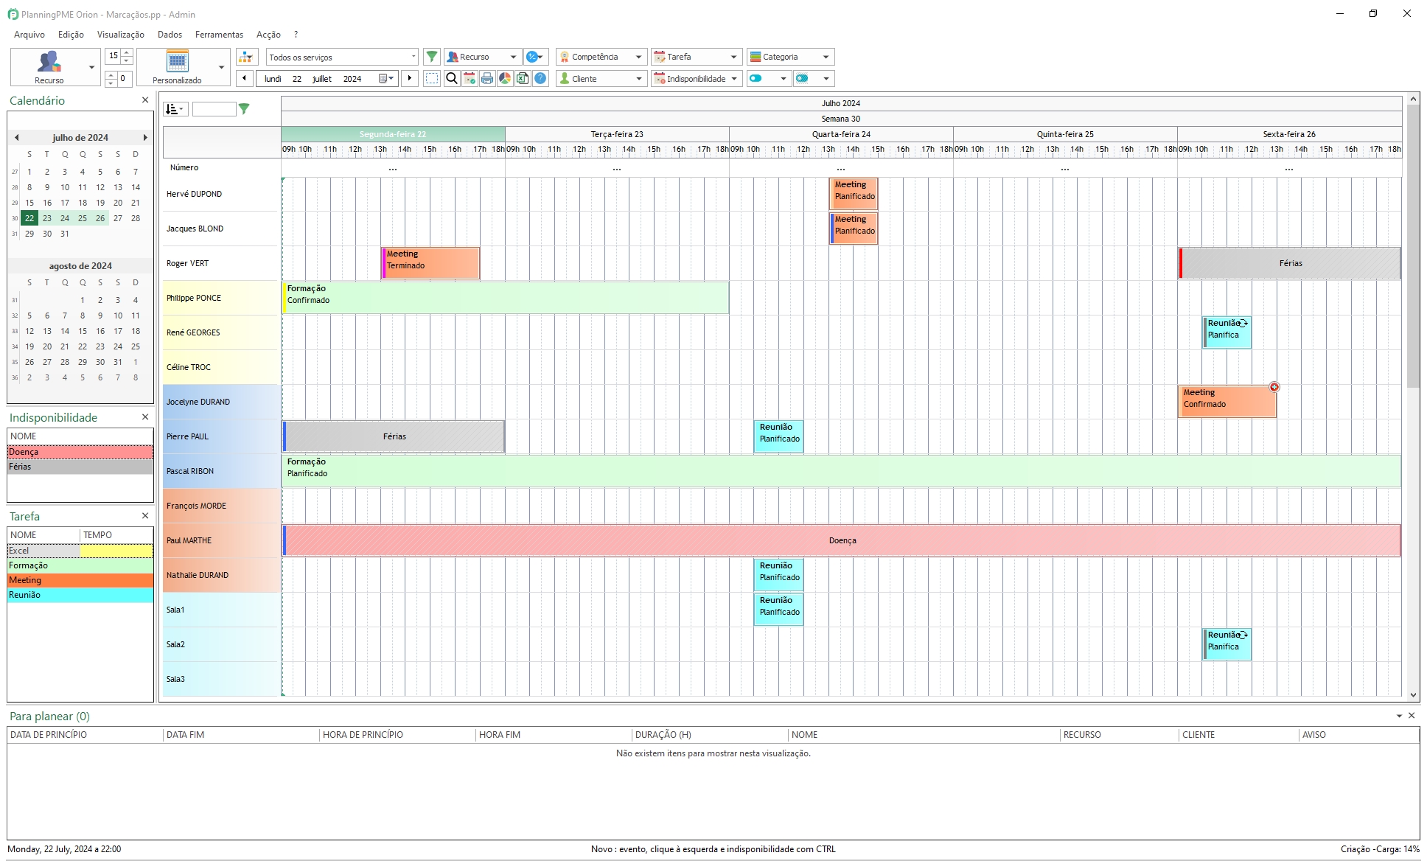Click the sort order icon above resource list
This screenshot has height=861, width=1427.
coord(175,109)
